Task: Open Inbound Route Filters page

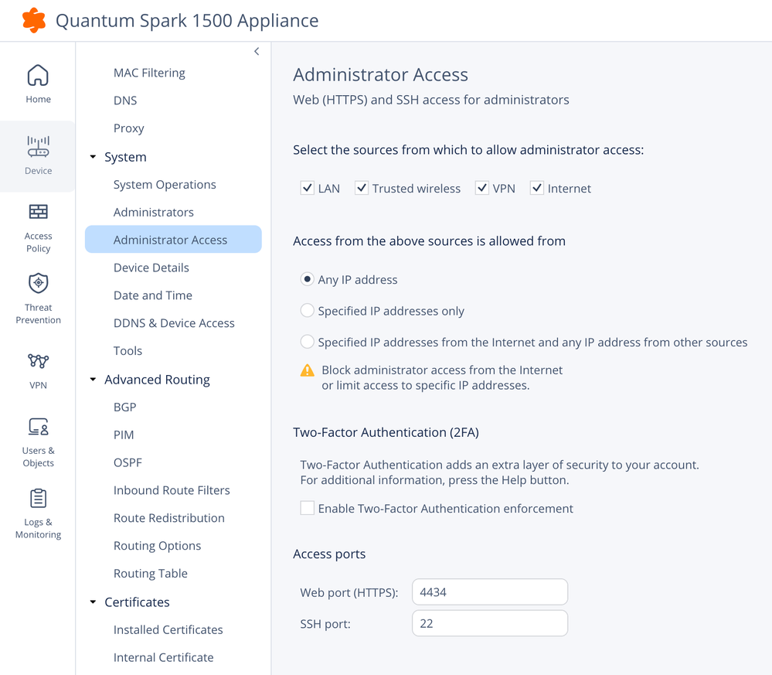Action: click(x=172, y=490)
